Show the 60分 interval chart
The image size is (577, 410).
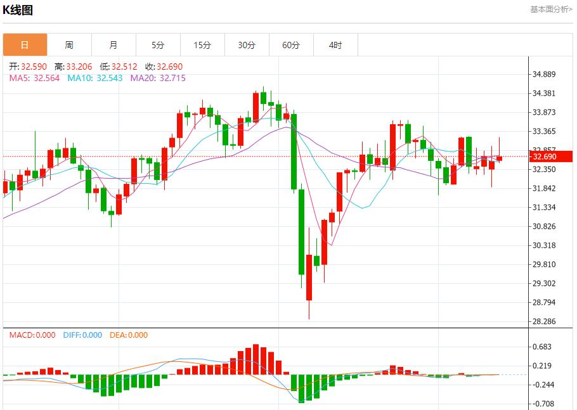pos(291,45)
